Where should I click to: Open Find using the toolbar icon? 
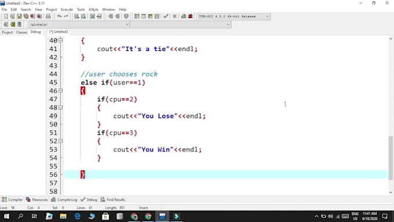click(x=76, y=16)
